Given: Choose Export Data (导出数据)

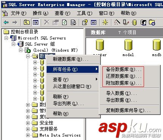Looking at the screenshot, I should coord(130,100).
